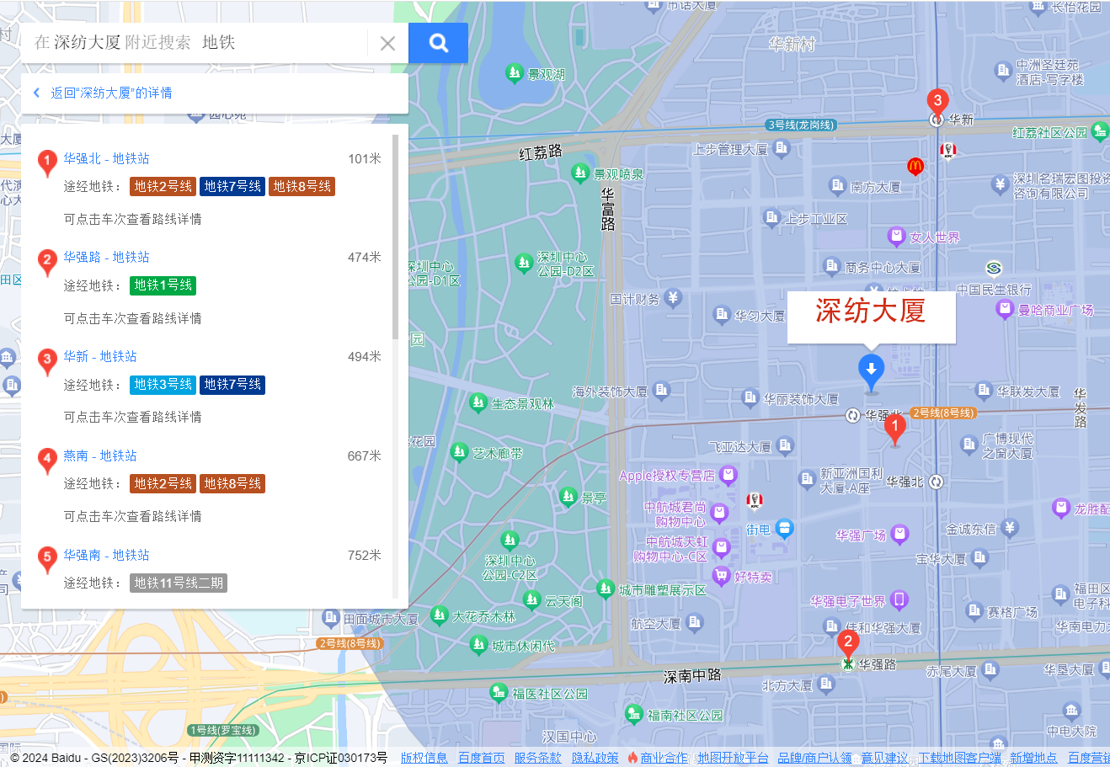Click the 女人世界 shopping icon
Viewport: 1110px width, 767px height.
[x=897, y=237]
